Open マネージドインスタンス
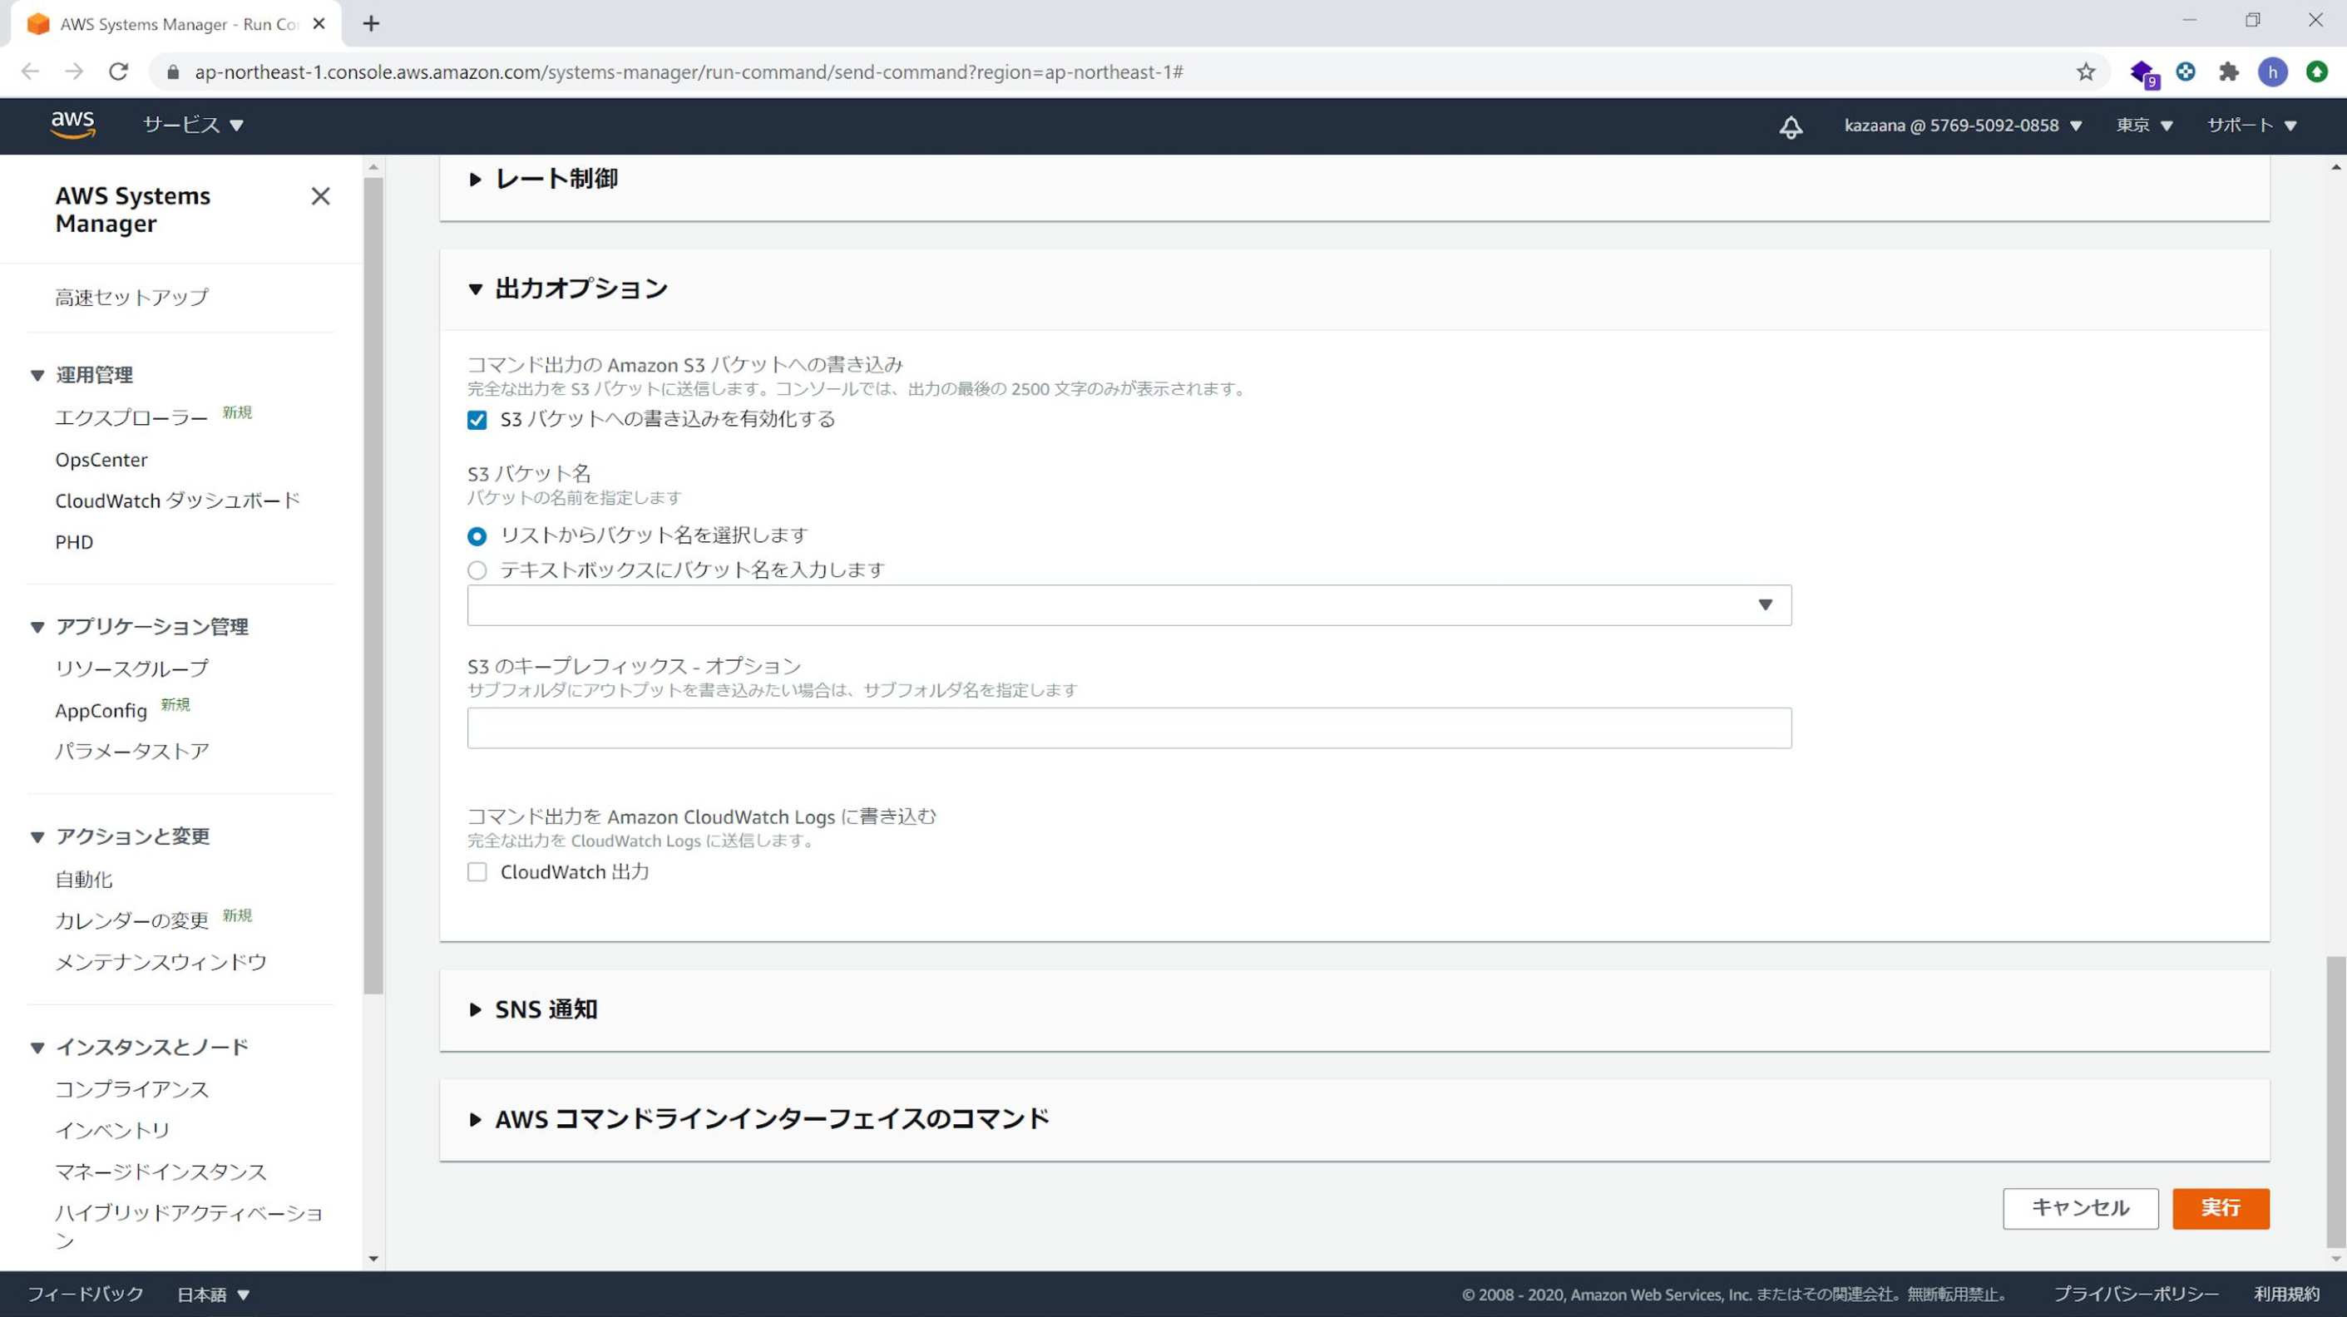Viewport: 2347px width, 1317px height. 161,1172
